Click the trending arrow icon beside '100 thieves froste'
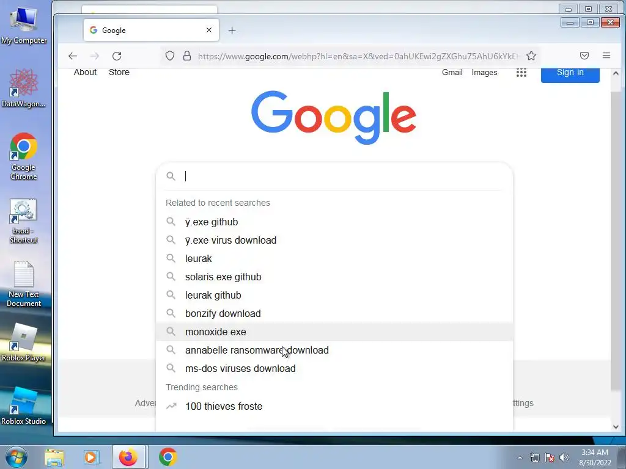Image resolution: width=626 pixels, height=469 pixels. [171, 406]
